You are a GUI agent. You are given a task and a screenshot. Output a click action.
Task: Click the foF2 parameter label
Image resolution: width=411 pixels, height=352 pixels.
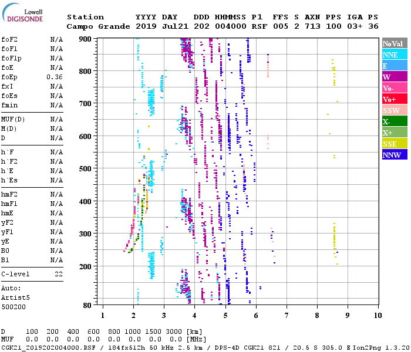(x=9, y=39)
